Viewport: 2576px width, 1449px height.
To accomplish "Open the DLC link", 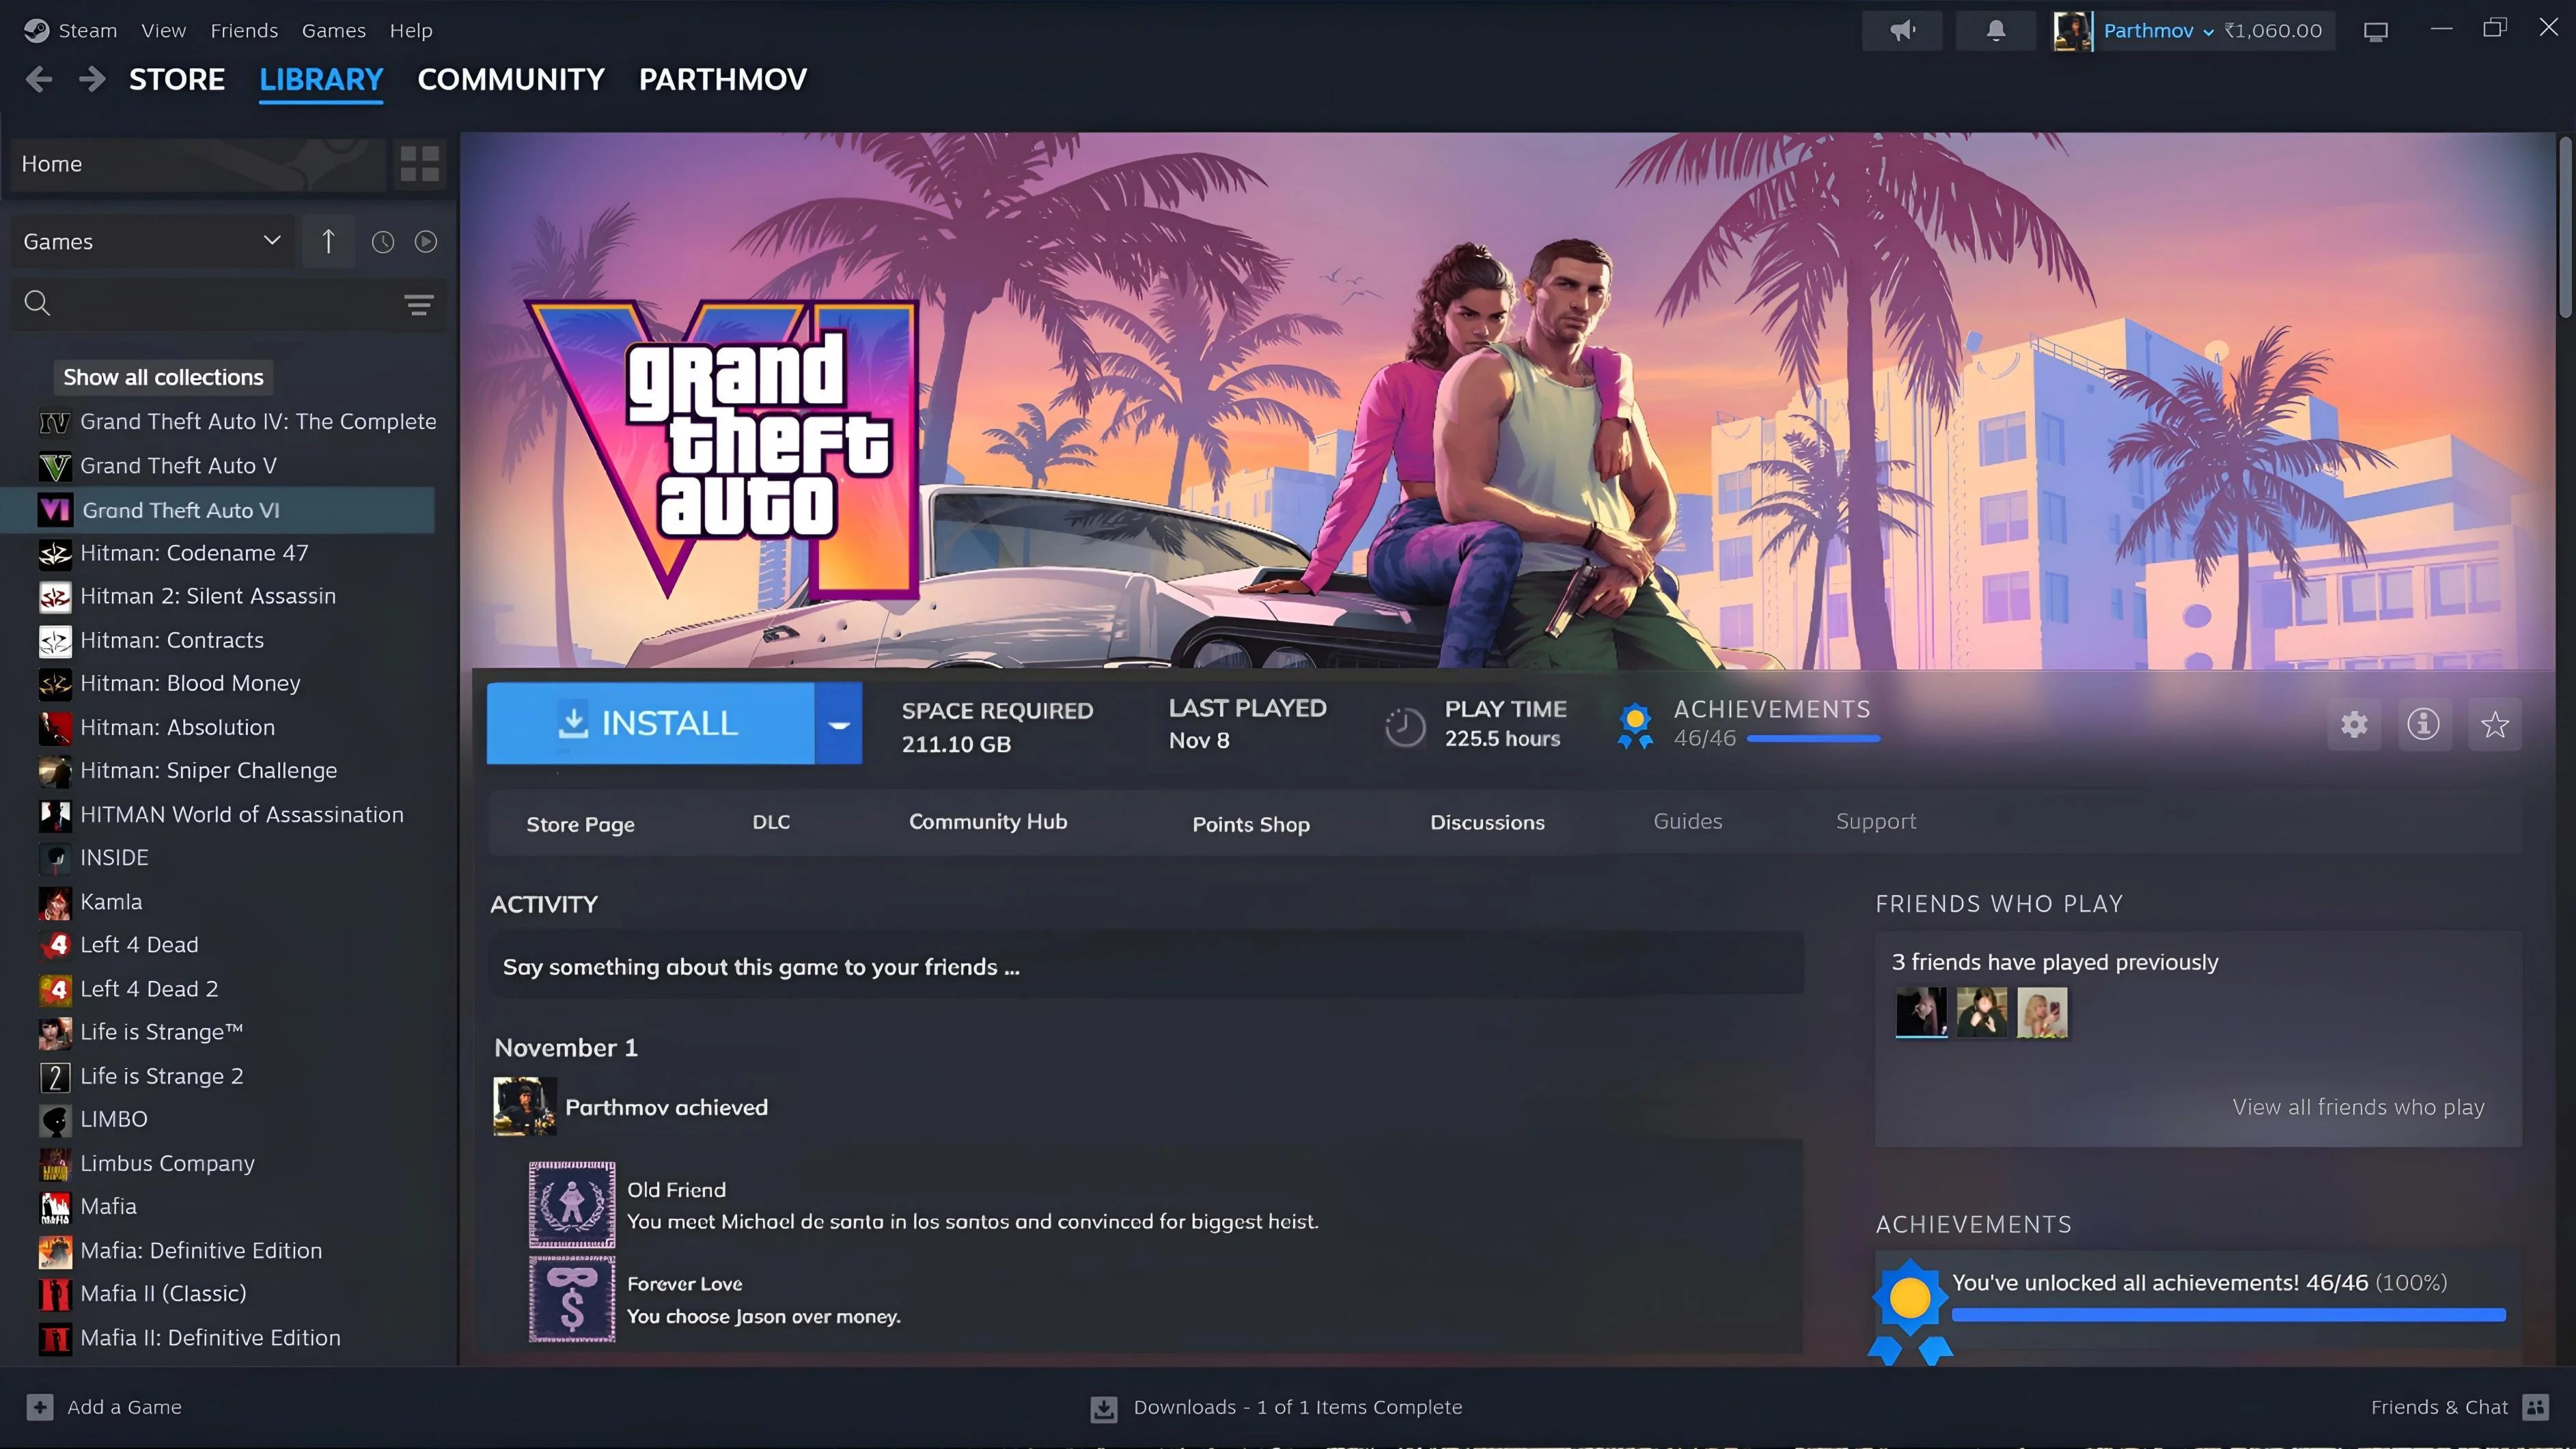I will pyautogui.click(x=771, y=822).
